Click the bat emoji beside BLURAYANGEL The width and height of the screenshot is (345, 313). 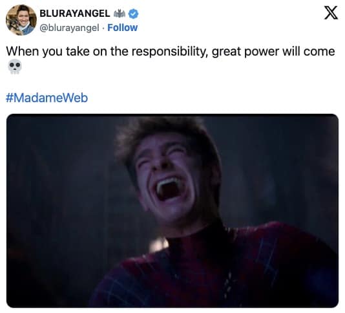(120, 14)
